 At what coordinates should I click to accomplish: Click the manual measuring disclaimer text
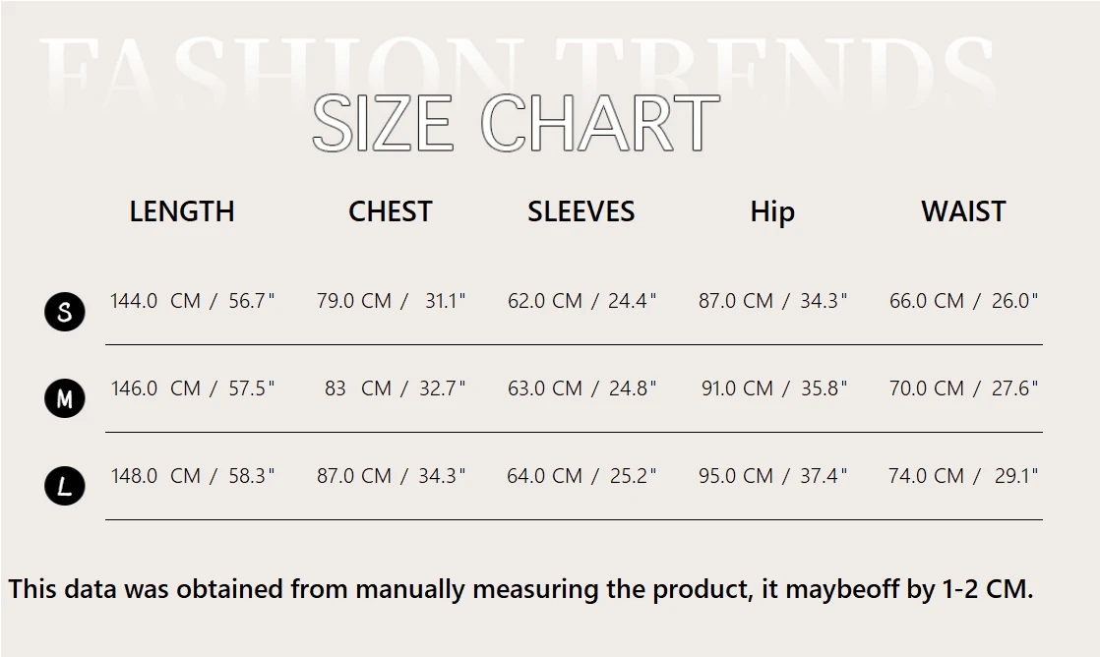pos(520,589)
